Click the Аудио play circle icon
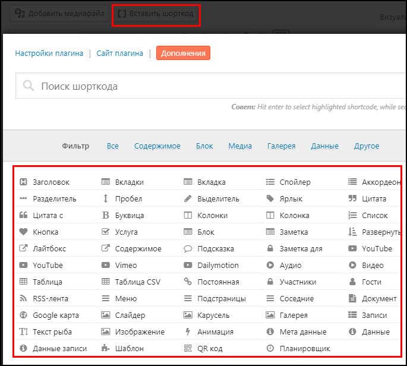Viewport: 407px width, 366px height. pyautogui.click(x=270, y=265)
